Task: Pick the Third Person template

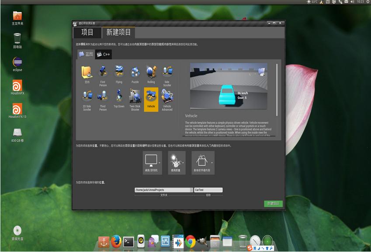Action: (x=103, y=99)
